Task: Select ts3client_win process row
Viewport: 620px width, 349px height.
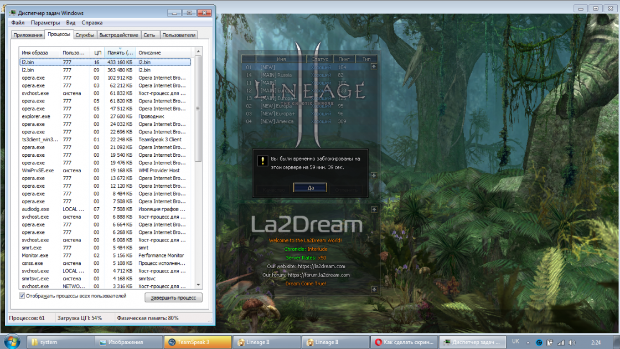Action: tap(39, 140)
